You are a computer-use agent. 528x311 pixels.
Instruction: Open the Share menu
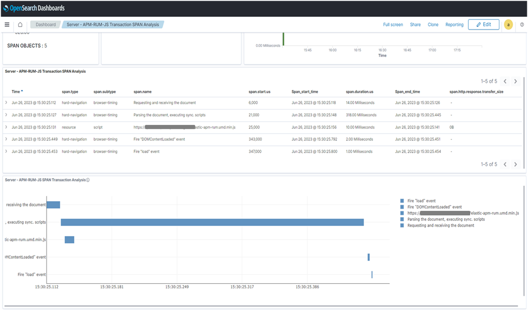415,25
